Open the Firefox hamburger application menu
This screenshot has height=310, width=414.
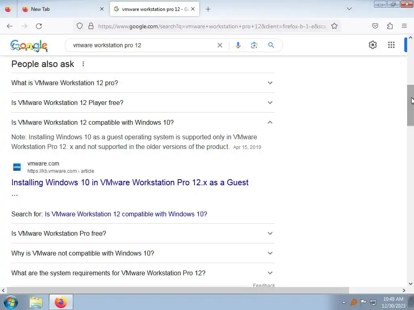pyautogui.click(x=404, y=26)
